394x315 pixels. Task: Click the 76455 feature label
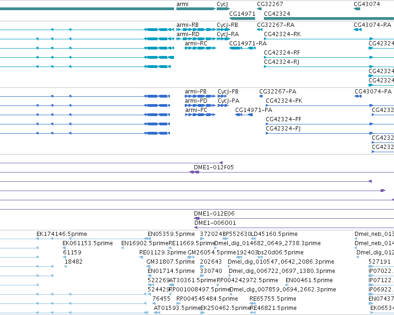tap(161, 299)
